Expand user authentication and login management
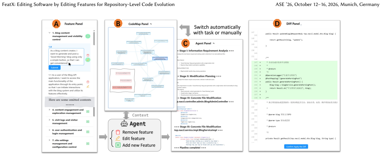 [49, 130]
